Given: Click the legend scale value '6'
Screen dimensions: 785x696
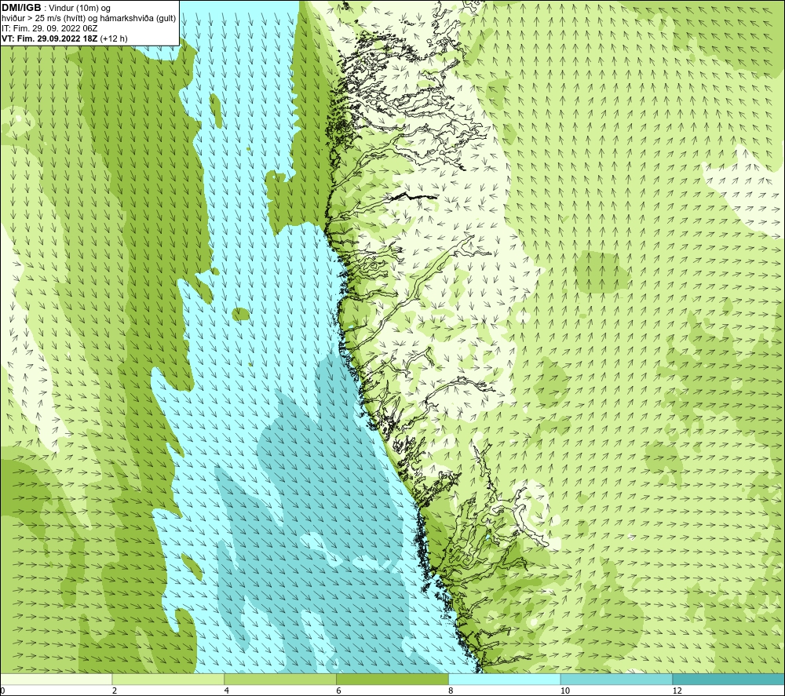Looking at the screenshot, I should [x=339, y=691].
